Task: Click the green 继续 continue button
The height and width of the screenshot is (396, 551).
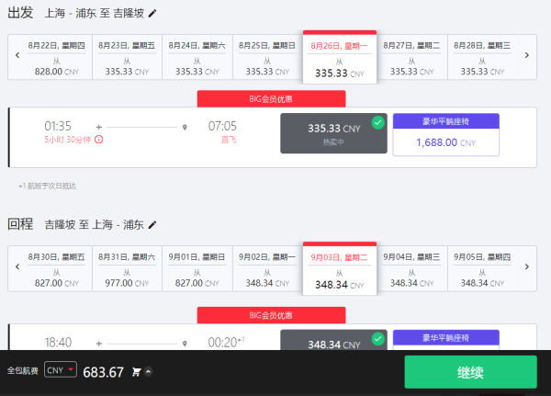Action: pos(470,372)
